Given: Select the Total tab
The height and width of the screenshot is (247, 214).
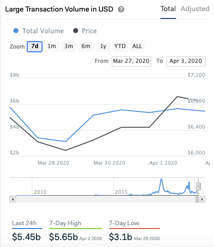Looking at the screenshot, I should 168,9.
